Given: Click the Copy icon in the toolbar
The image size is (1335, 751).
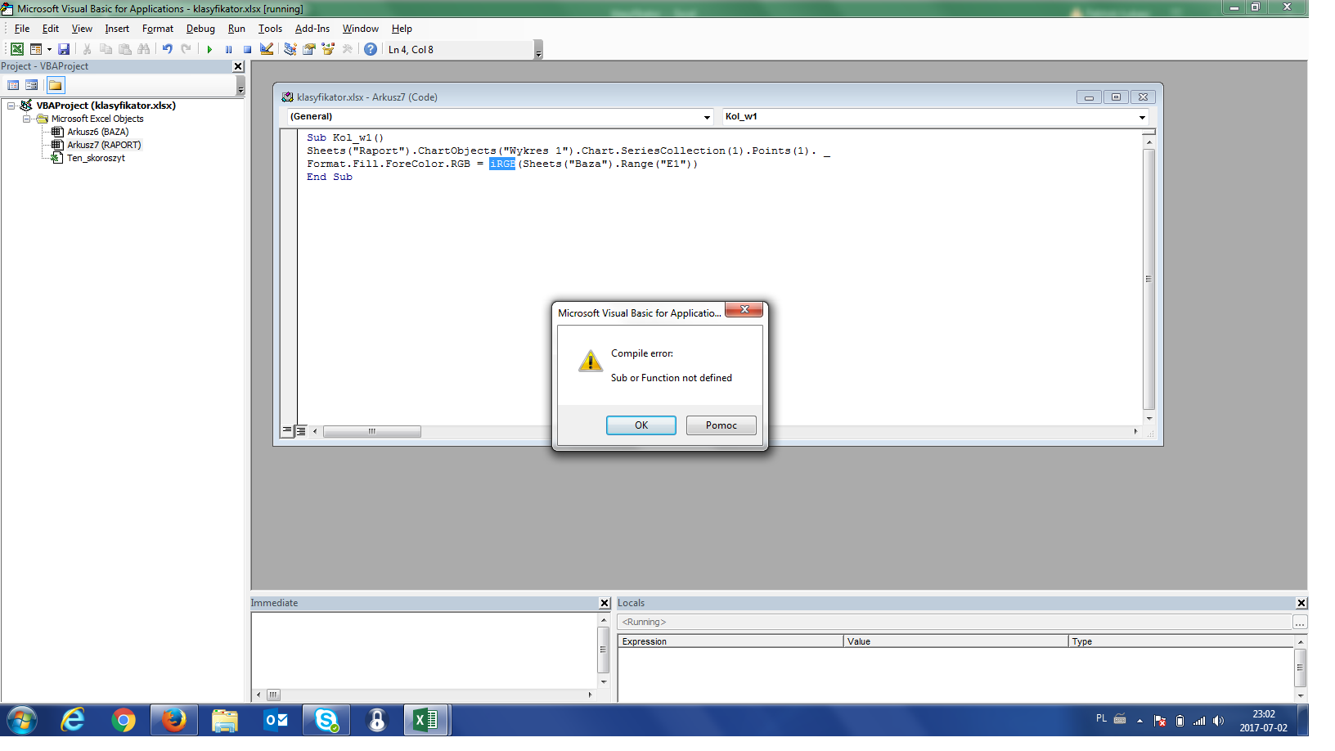Looking at the screenshot, I should (106, 49).
